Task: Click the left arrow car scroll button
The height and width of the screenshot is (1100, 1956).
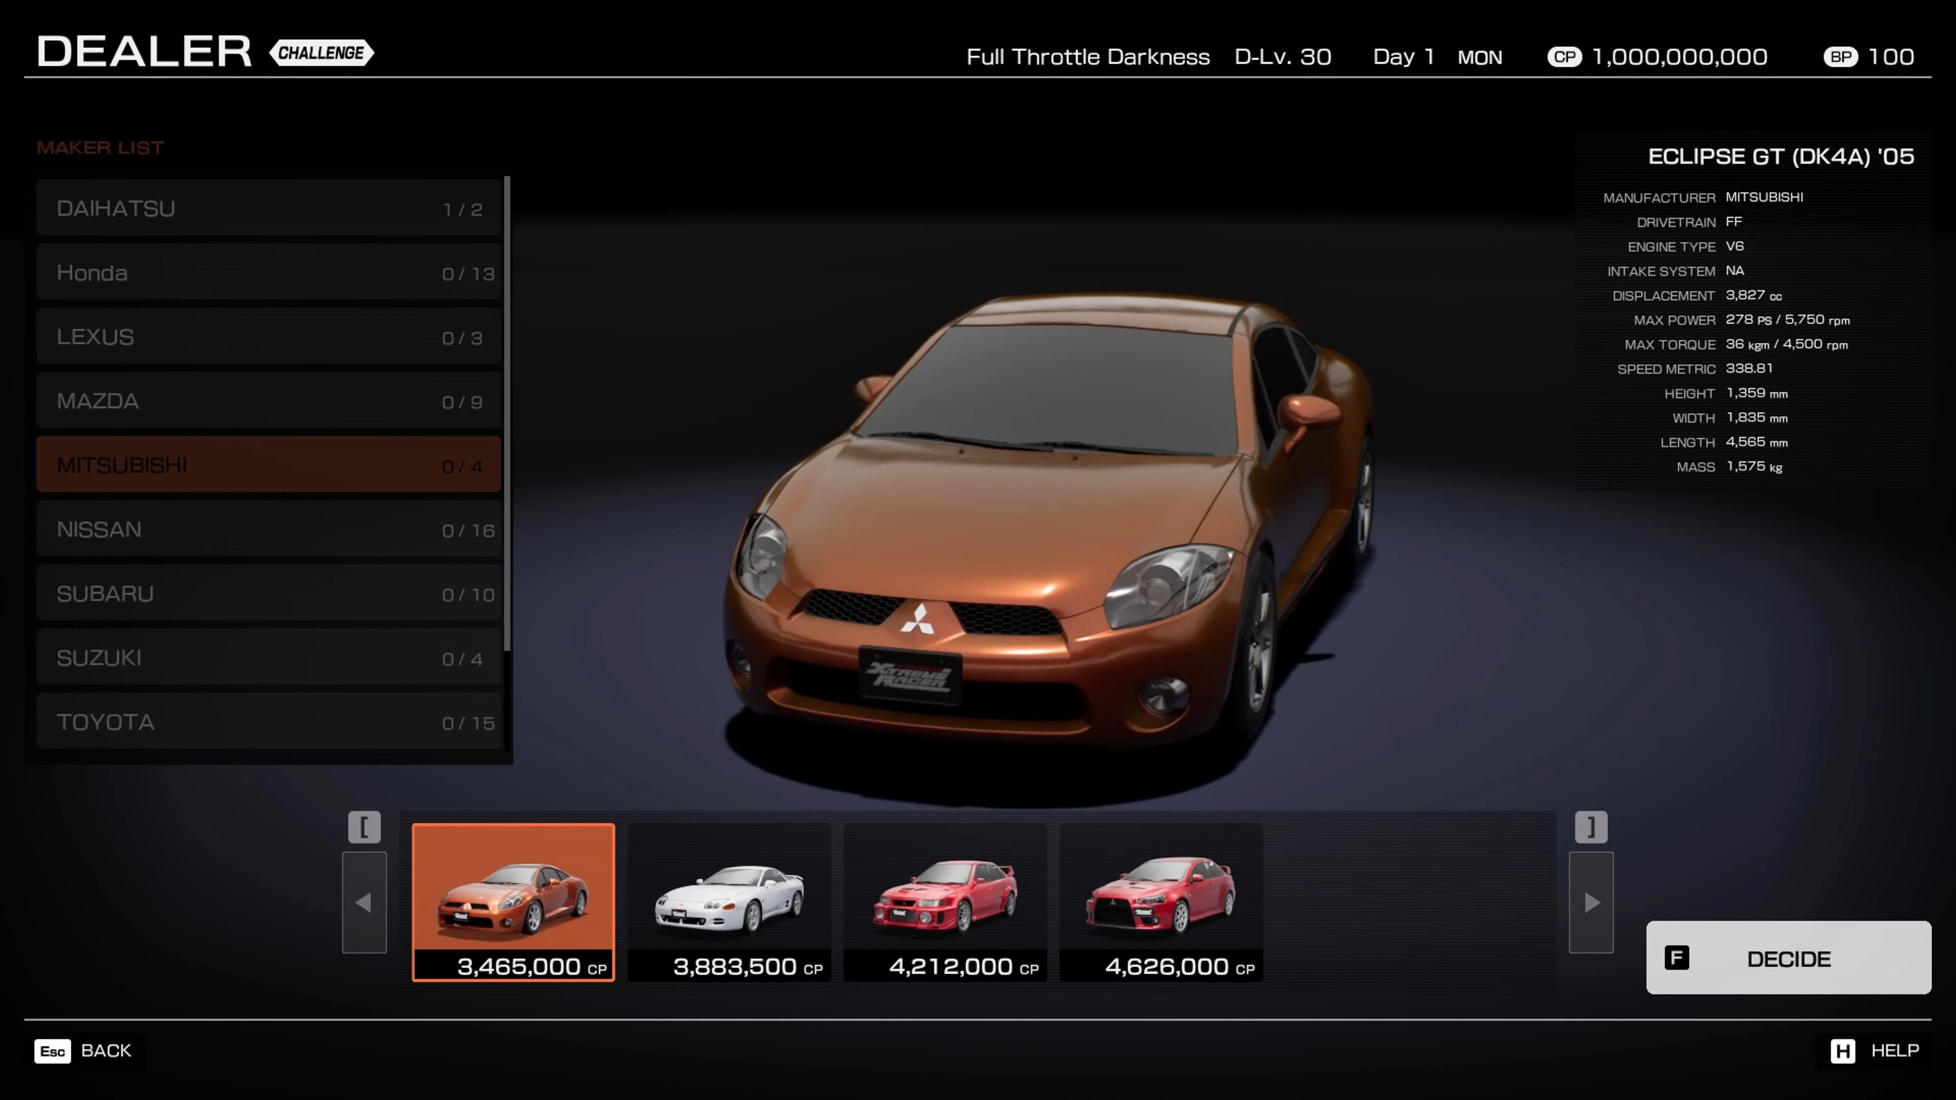Action: (364, 902)
